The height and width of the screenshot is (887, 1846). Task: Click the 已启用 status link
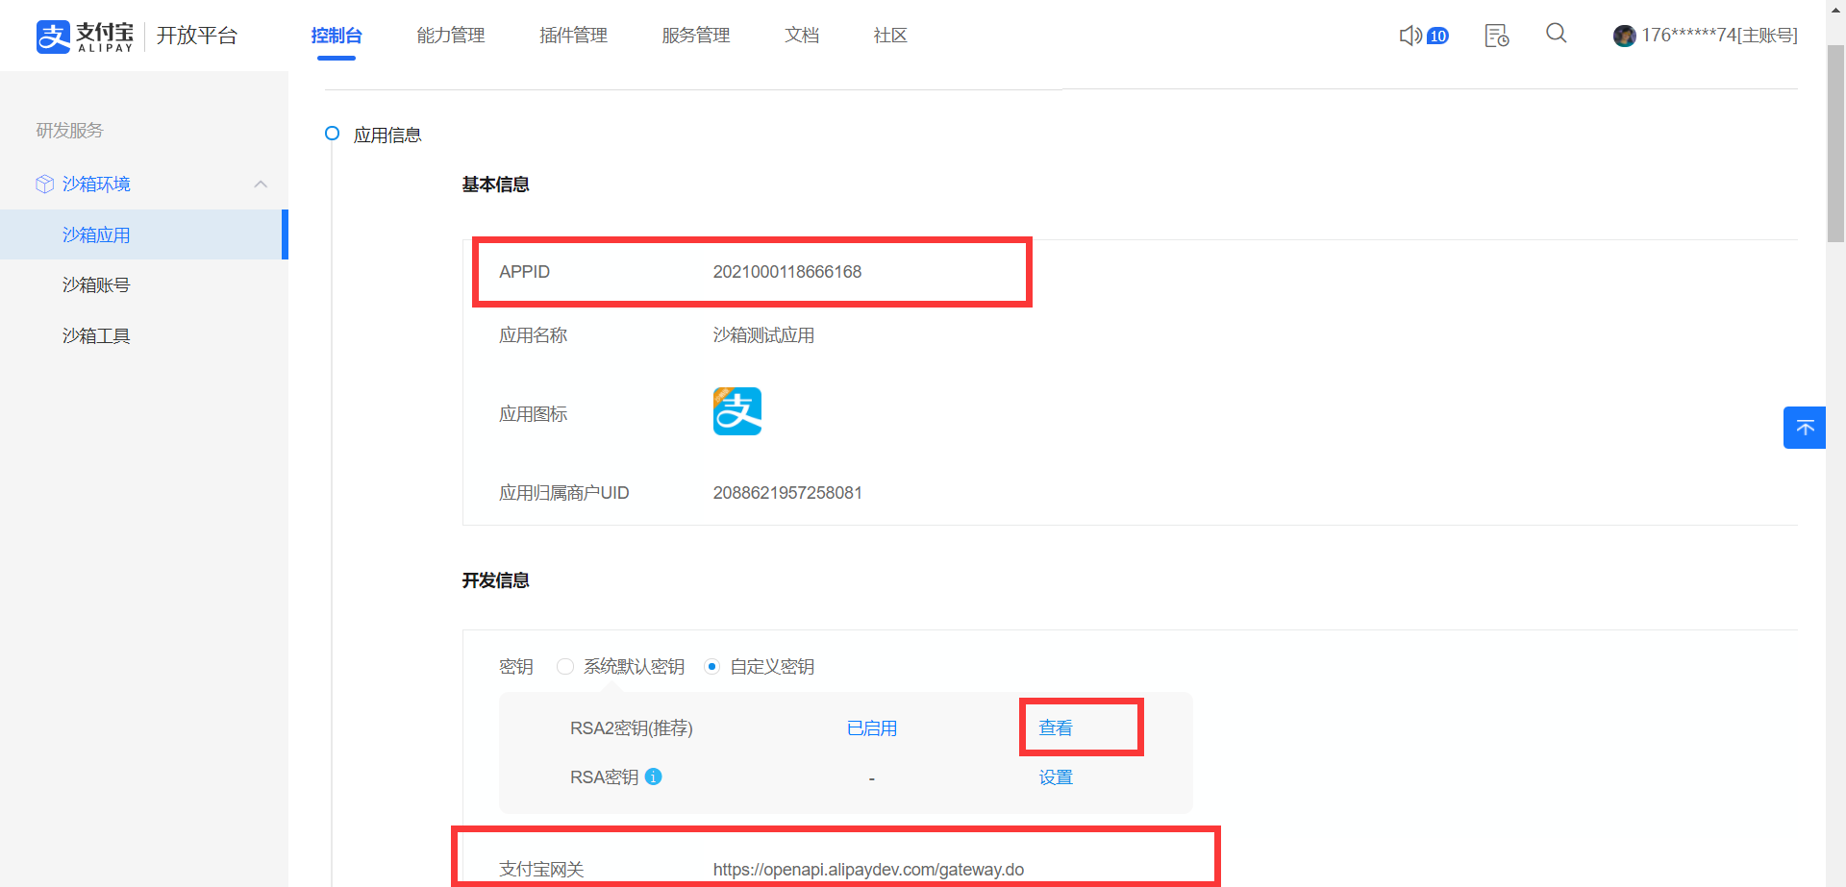point(872,727)
